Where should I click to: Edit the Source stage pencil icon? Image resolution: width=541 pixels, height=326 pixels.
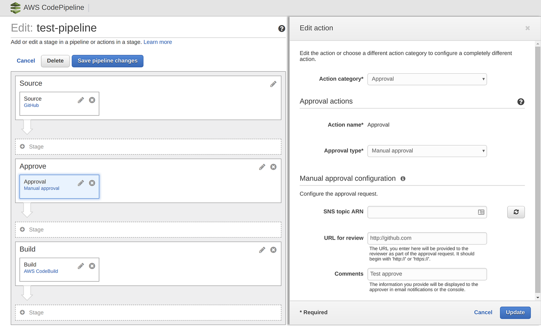[x=273, y=84]
